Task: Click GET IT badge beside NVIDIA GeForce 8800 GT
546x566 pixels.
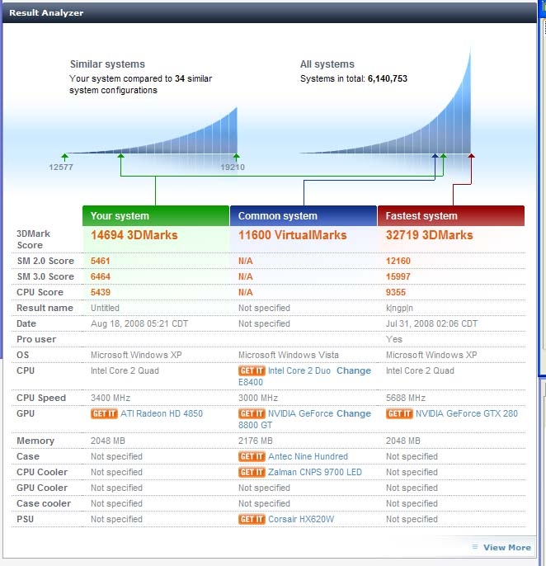Action: click(252, 413)
